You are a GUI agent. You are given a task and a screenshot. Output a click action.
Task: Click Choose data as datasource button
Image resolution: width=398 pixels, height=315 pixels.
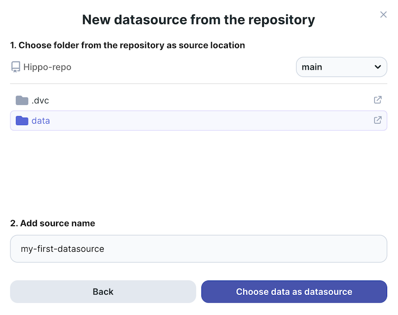(x=294, y=292)
